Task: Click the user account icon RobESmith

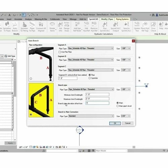Action: (157, 15)
